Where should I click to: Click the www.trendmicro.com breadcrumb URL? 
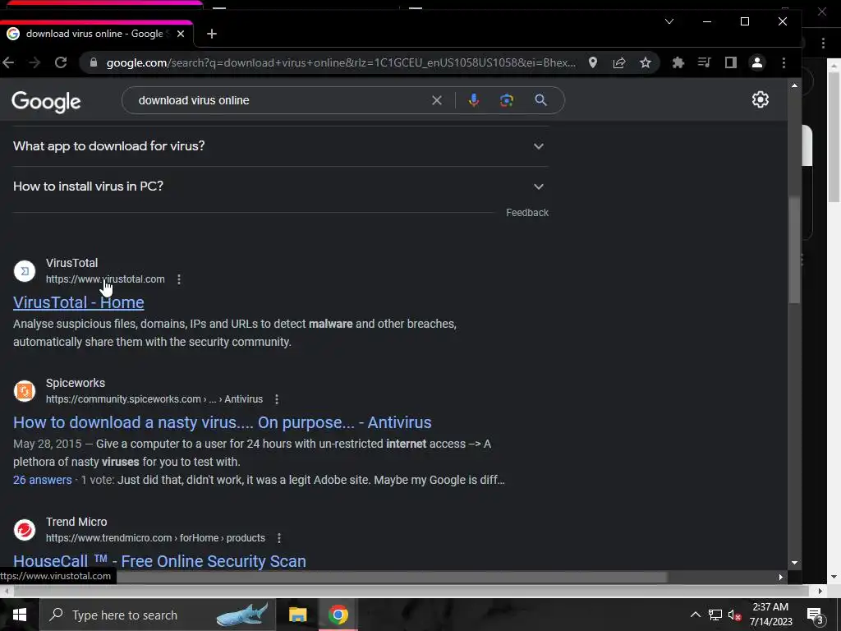(155, 538)
